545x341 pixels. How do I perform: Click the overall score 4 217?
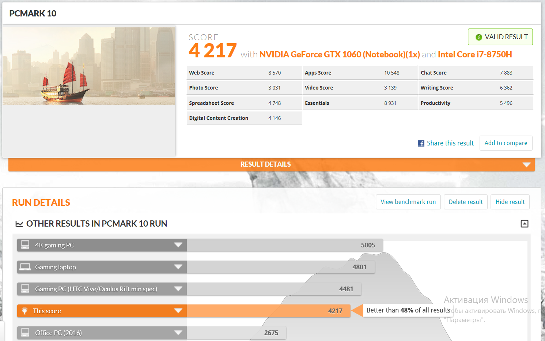click(x=213, y=51)
